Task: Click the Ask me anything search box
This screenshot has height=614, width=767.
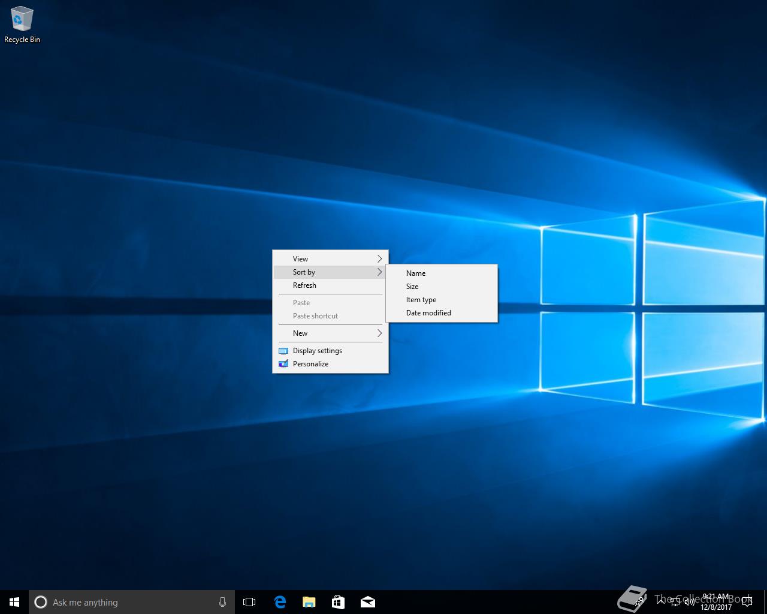Action: coord(132,602)
